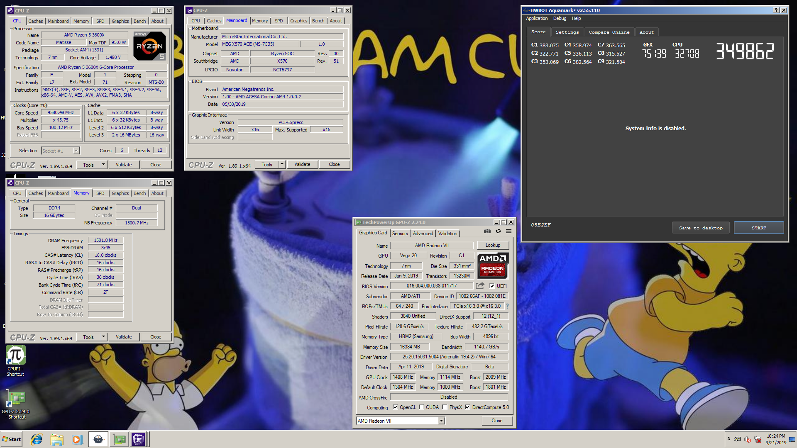Open Tools dropdown arrow in Memory window
The width and height of the screenshot is (797, 448).
[103, 337]
